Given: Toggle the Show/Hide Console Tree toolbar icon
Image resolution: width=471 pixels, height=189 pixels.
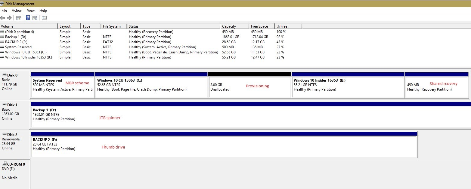Looking at the screenshot, I should coord(18,18).
